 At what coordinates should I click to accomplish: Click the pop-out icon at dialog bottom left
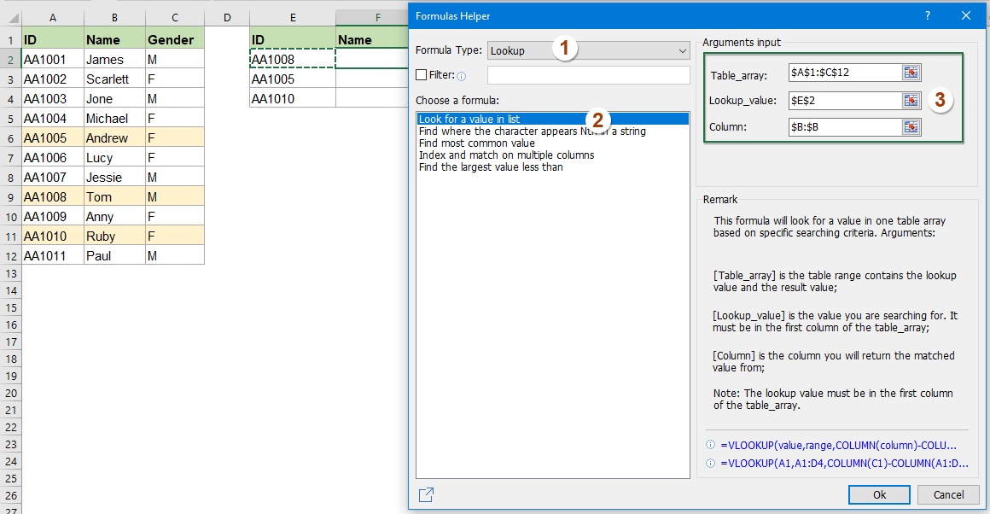coord(425,494)
